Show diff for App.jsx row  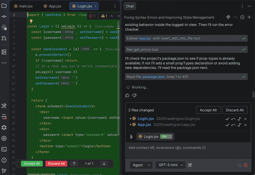click(239, 125)
